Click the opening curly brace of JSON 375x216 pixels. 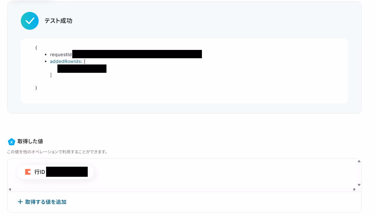[36, 48]
